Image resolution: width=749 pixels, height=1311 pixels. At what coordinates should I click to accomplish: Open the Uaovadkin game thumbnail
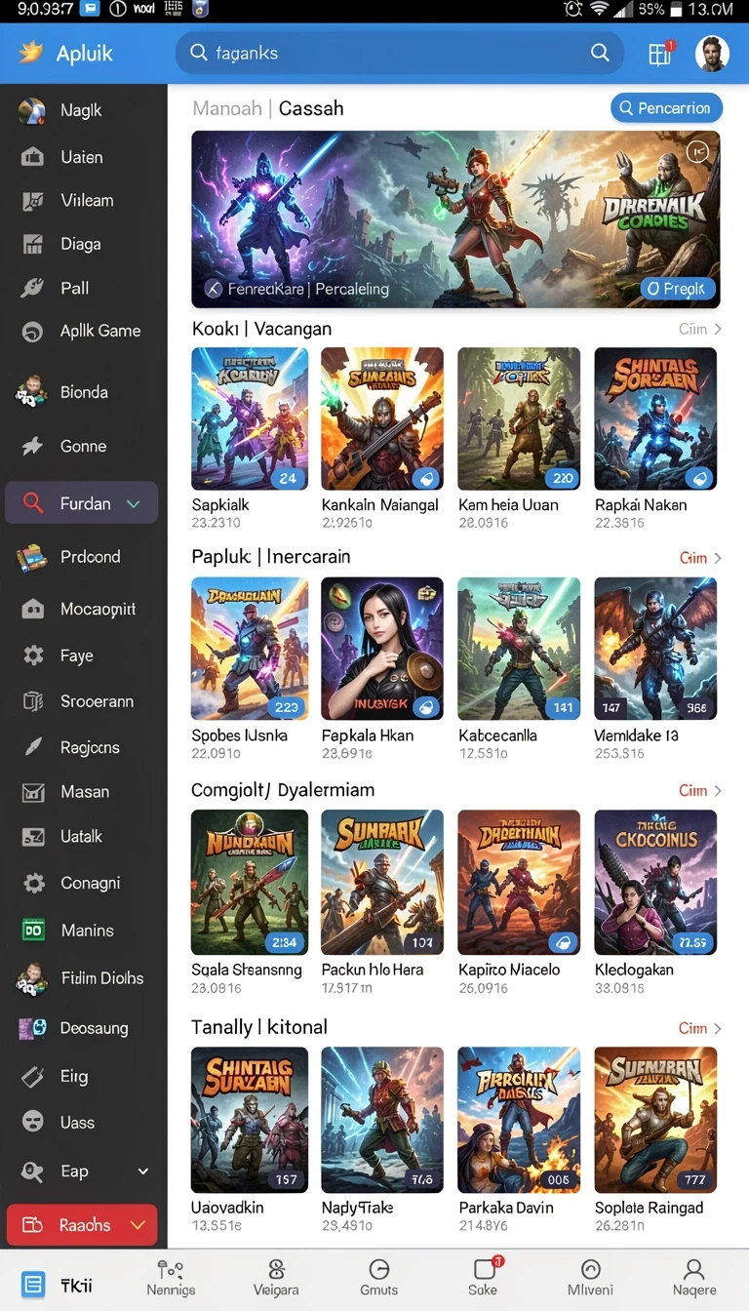(x=250, y=1120)
